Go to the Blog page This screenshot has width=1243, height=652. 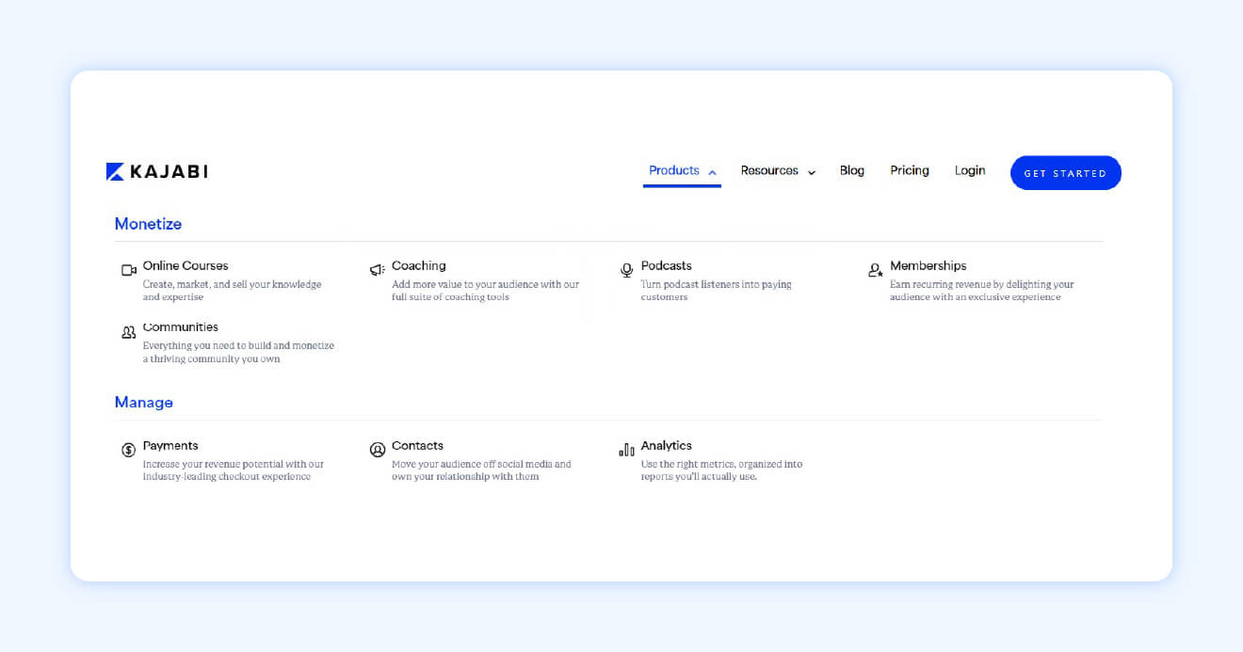click(x=852, y=170)
